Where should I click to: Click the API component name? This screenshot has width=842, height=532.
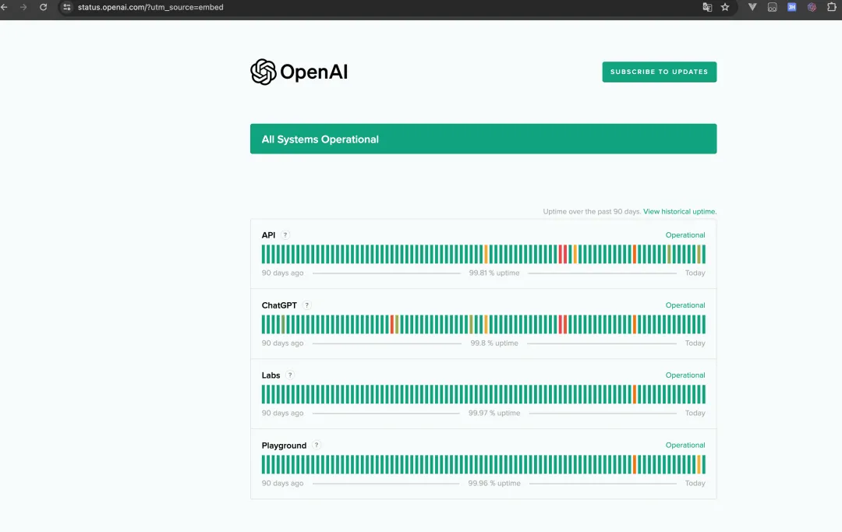click(x=268, y=235)
